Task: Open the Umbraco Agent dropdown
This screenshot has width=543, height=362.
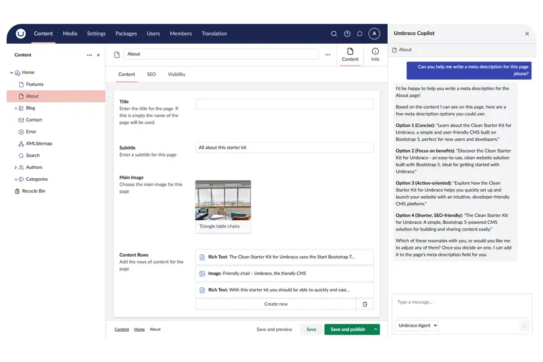Action: pyautogui.click(x=417, y=326)
